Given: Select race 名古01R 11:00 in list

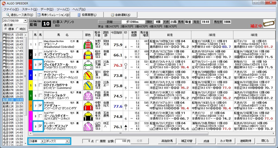Looking at the screenshot, I should click(x=13, y=110).
